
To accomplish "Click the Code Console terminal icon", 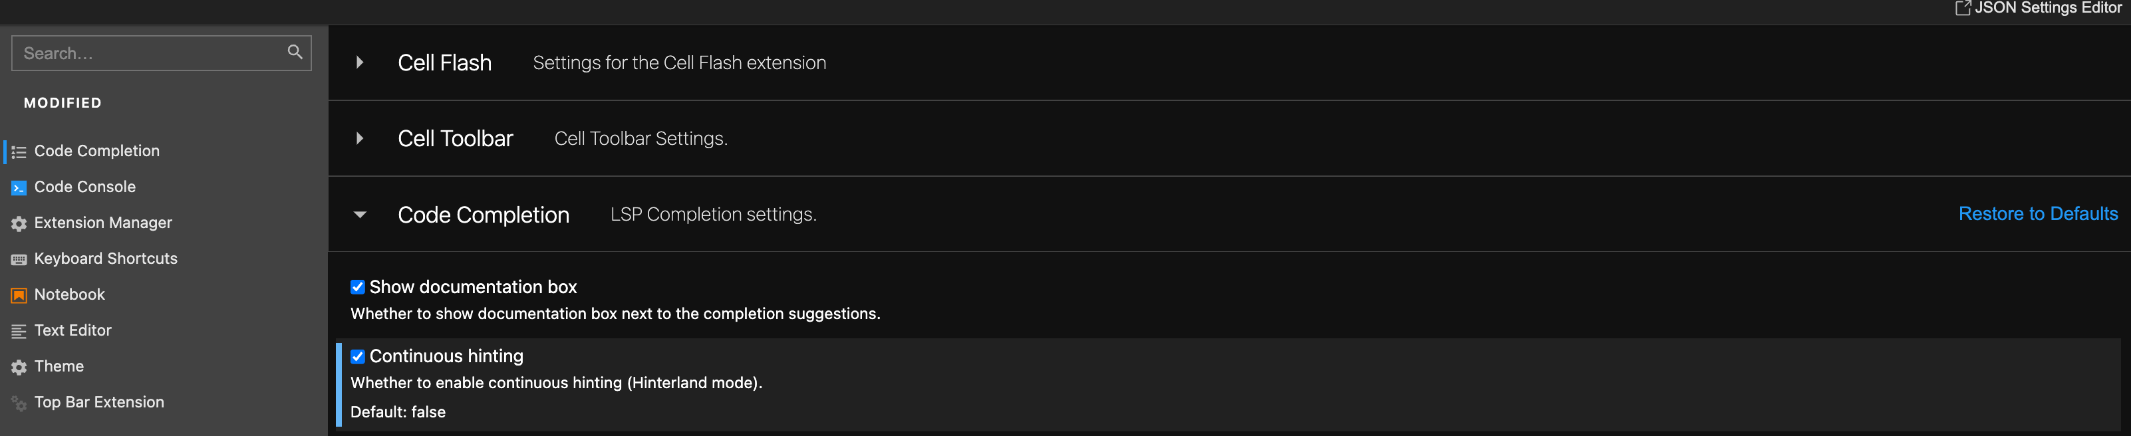I will point(19,188).
